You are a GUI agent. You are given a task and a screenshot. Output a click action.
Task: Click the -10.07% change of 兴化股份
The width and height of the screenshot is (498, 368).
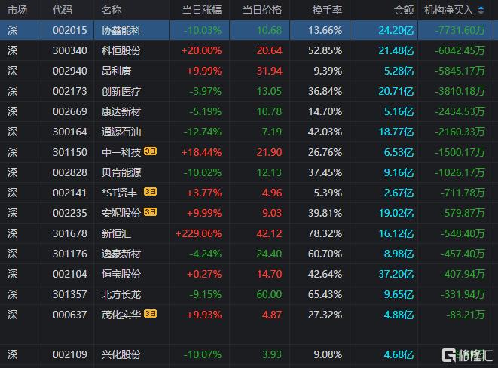(203, 354)
